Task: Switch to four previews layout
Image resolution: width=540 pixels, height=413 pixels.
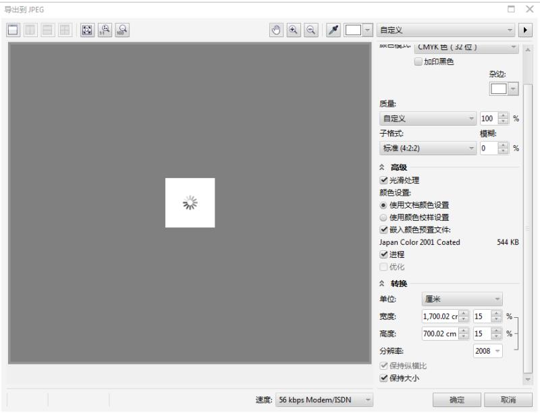Action: click(65, 30)
